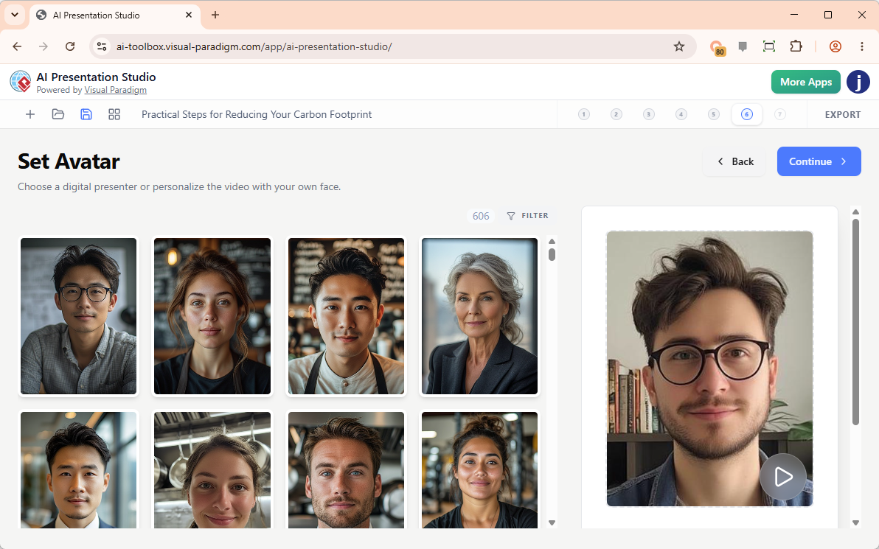Open the user profile avatar "j"
Viewport: 879px width, 549px height.
click(858, 82)
